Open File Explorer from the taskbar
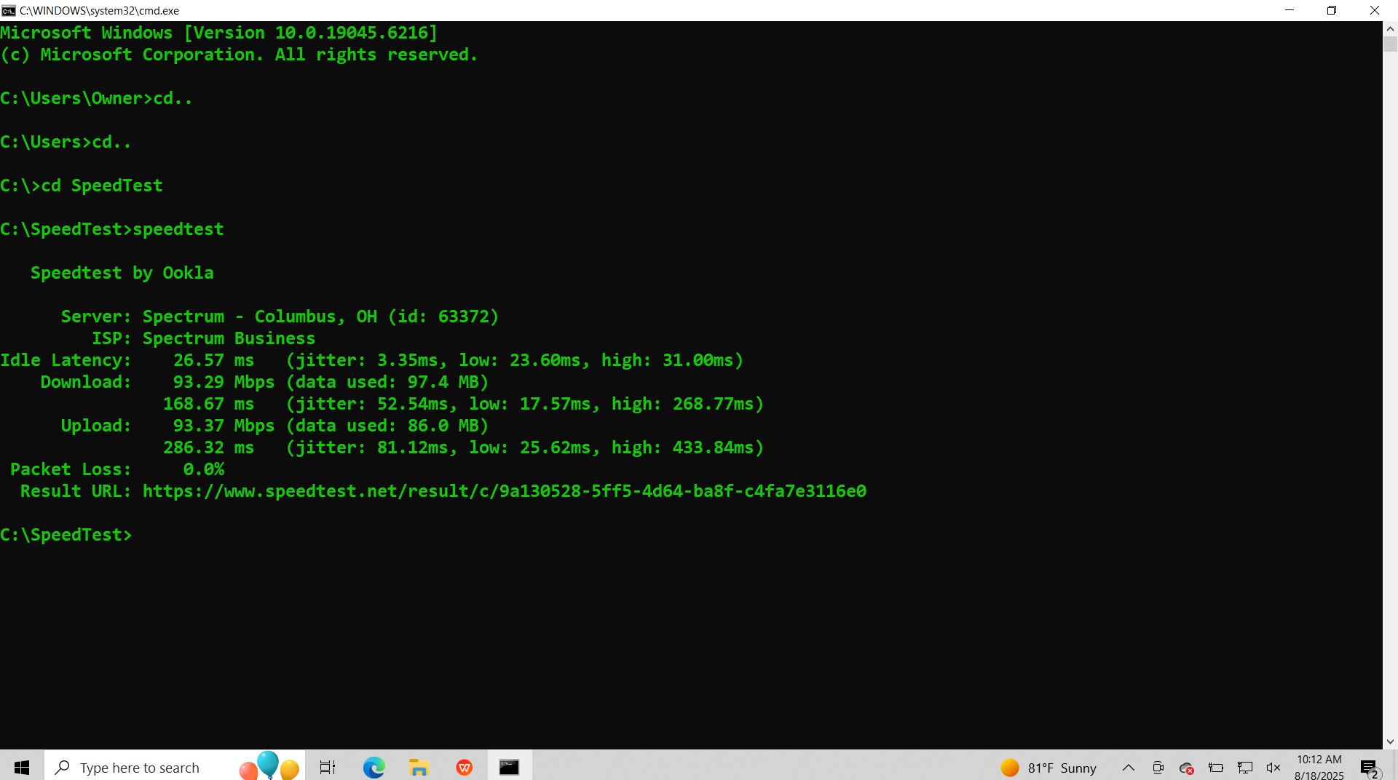 [419, 768]
